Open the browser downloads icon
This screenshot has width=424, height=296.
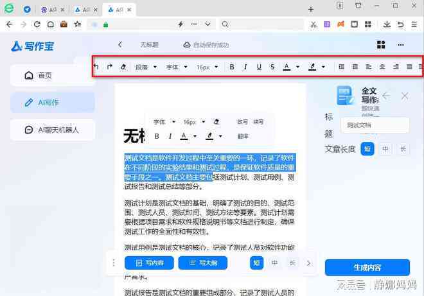[x=387, y=24]
